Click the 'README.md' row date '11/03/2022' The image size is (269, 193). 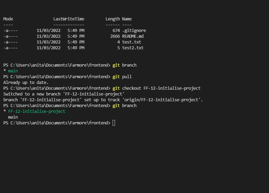point(49,36)
